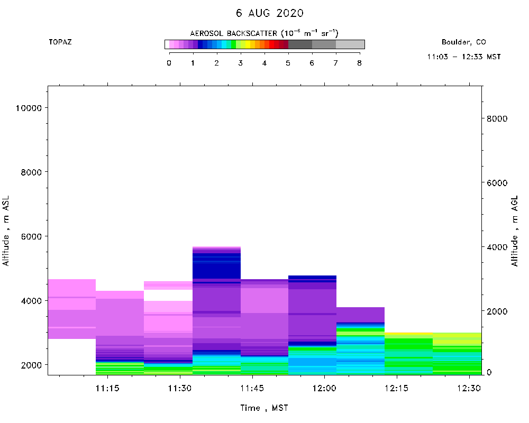
Task: Click colorbar tick label '3'
Action: click(241, 63)
